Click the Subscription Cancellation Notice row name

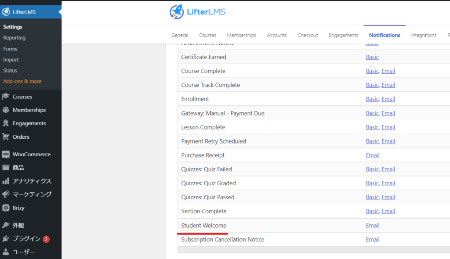coord(223,240)
